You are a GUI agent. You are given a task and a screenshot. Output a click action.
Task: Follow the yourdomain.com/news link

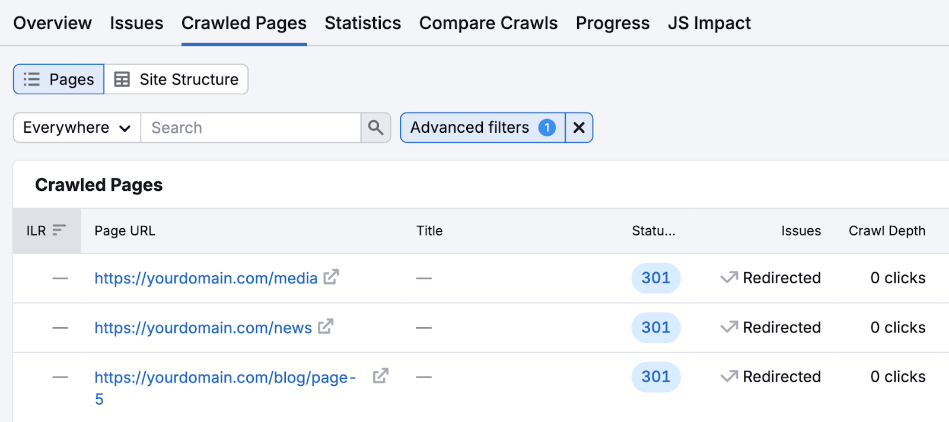coord(203,327)
